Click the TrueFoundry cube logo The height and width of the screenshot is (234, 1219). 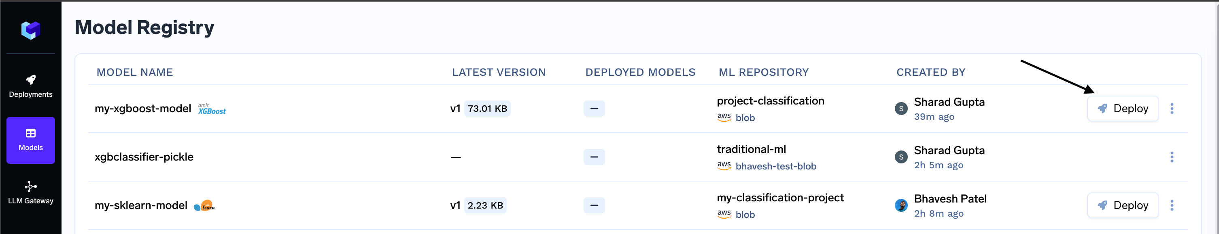[31, 31]
